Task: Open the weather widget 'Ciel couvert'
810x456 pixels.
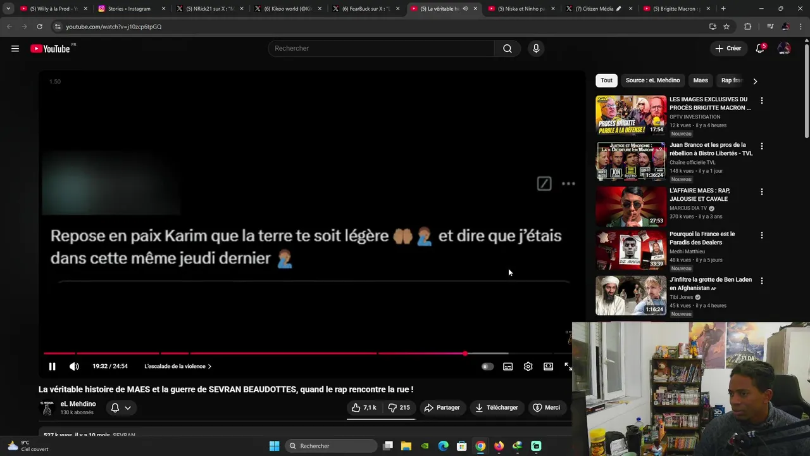Action: [28, 446]
